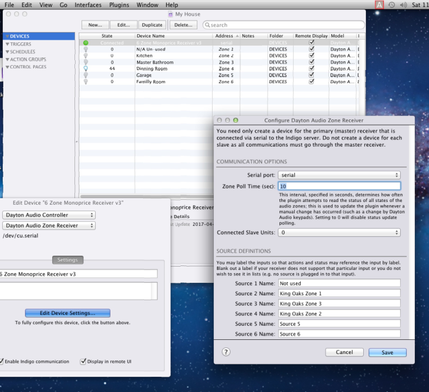Click the My House window title icon
The image size is (429, 392).
[170, 14]
